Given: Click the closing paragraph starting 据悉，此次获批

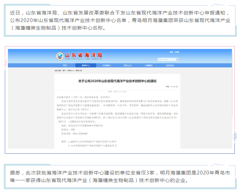Looking at the screenshot, I should pos(120,176).
